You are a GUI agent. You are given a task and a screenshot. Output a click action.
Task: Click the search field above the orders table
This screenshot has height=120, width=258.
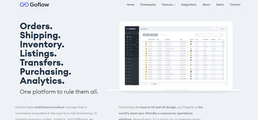(x=209, y=35)
